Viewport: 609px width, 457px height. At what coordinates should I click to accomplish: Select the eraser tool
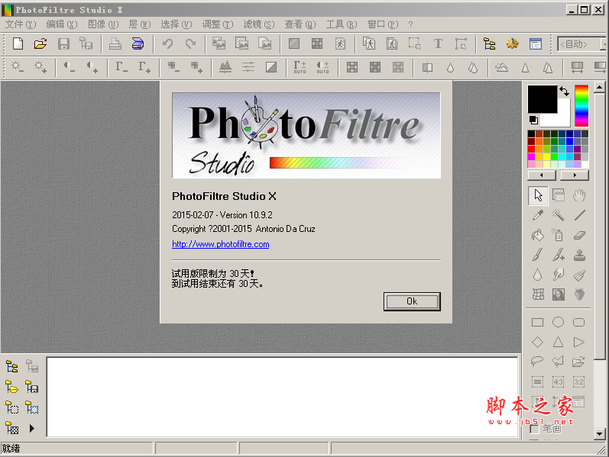[x=579, y=235]
